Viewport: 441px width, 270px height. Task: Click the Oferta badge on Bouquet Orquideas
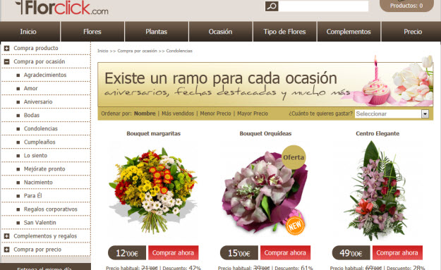point(294,157)
